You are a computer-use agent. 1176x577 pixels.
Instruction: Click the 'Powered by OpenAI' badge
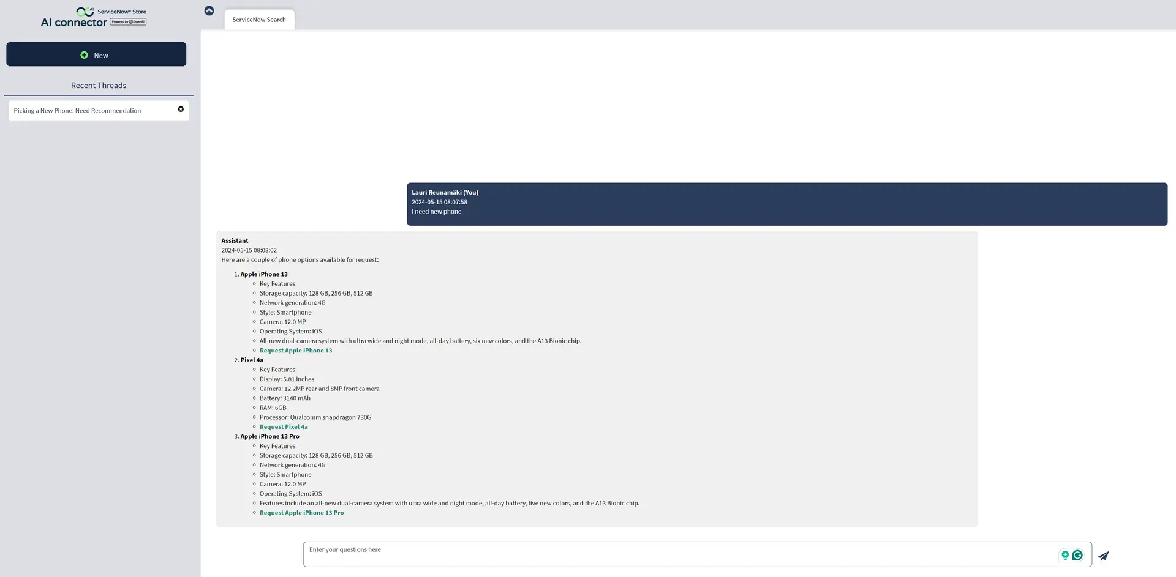(129, 22)
